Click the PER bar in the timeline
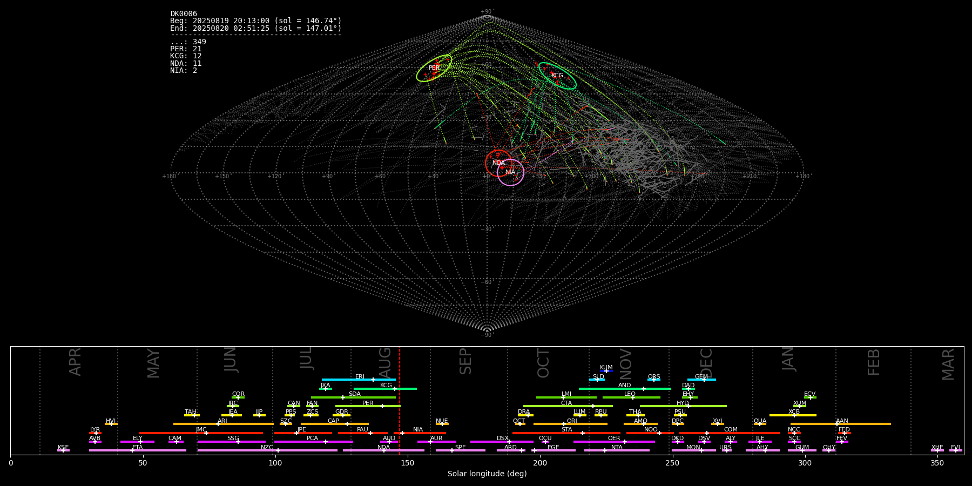This screenshot has height=486, width=972. tap(368, 406)
